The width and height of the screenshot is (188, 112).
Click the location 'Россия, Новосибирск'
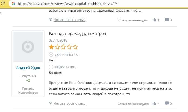[x=28, y=91]
